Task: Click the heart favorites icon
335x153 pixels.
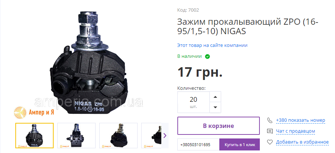Action: (270, 142)
